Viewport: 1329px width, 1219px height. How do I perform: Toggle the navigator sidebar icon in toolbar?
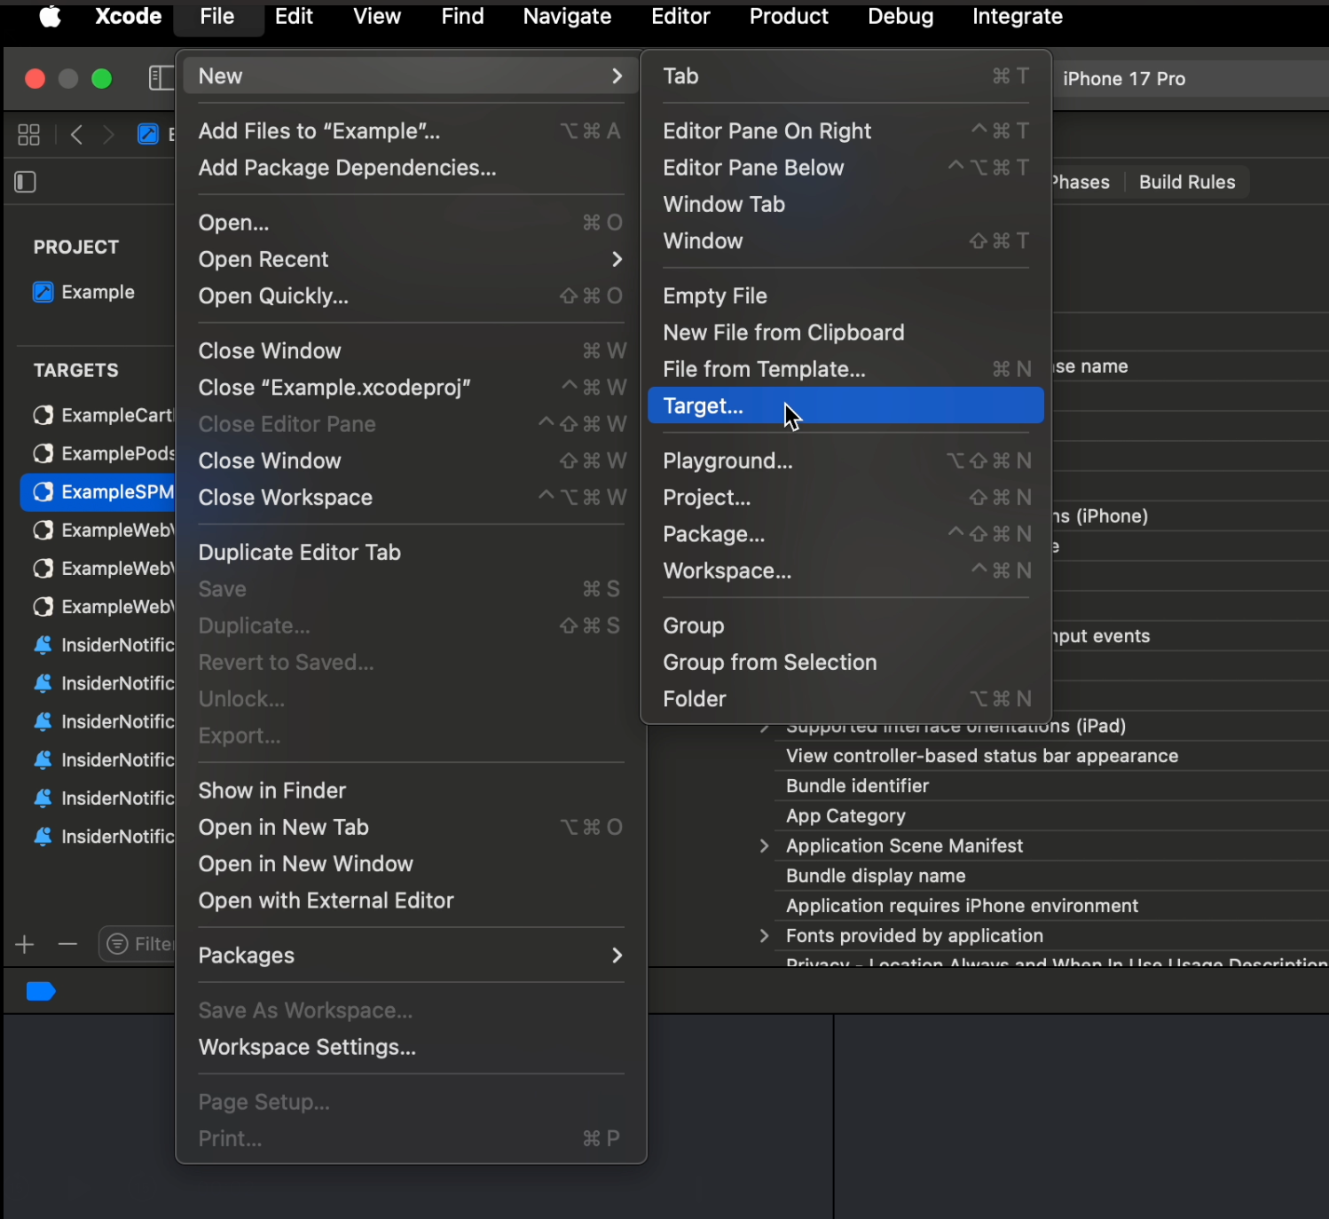click(161, 78)
